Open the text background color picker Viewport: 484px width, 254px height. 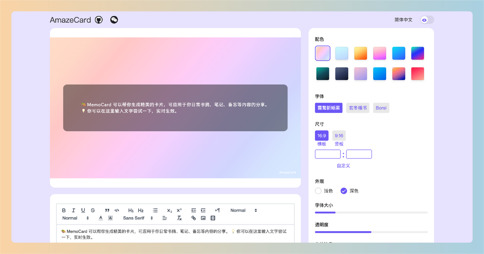[110, 218]
